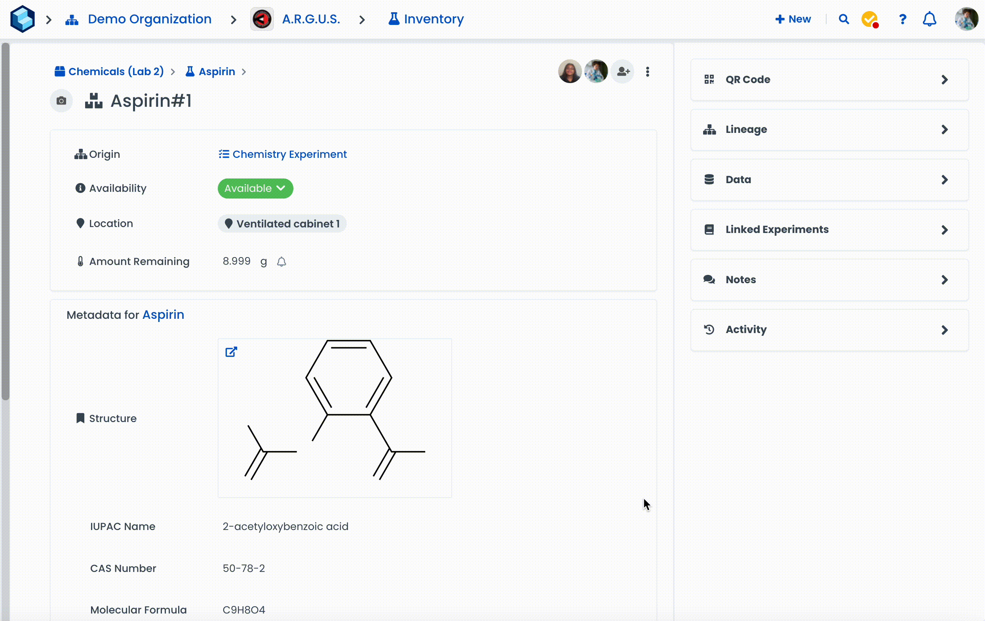Expand the QR Code panel

(x=829, y=80)
